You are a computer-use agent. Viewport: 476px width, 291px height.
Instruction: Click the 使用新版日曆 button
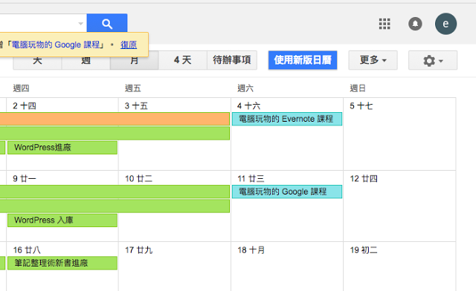click(x=303, y=60)
